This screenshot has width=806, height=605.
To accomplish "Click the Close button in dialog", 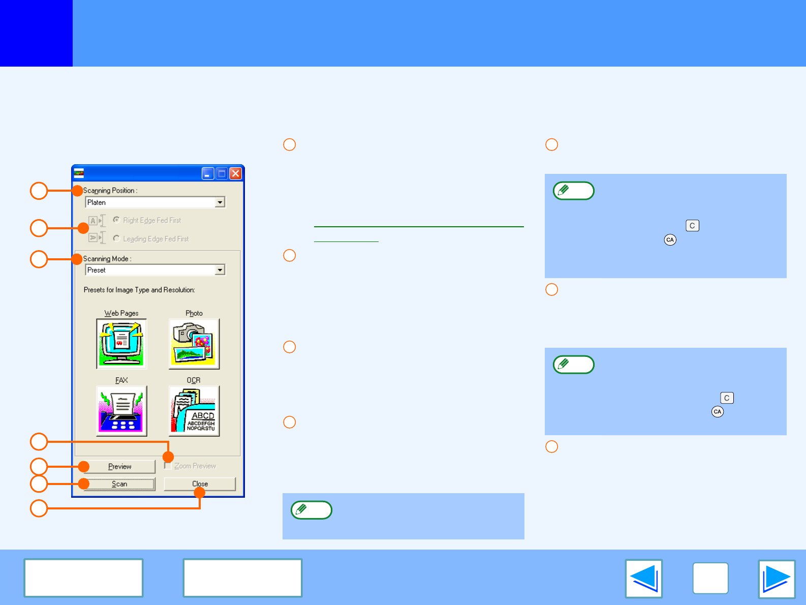I will pos(200,484).
